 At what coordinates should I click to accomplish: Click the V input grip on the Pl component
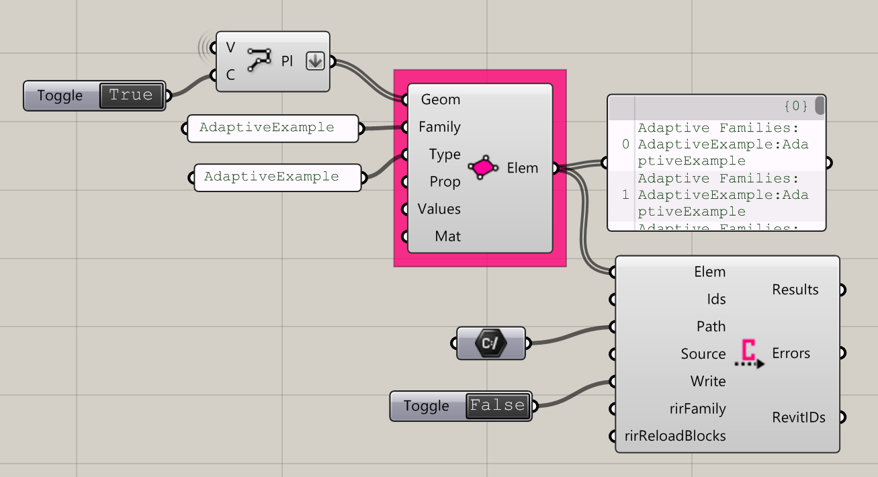pyautogui.click(x=214, y=47)
